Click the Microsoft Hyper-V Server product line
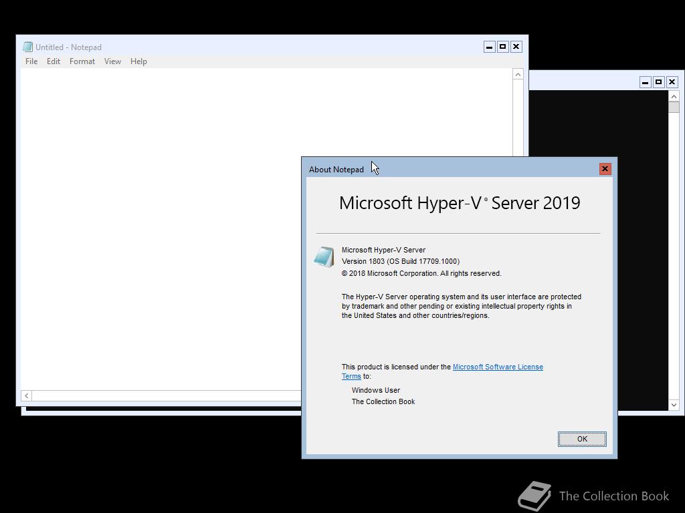The width and height of the screenshot is (685, 513). [383, 250]
